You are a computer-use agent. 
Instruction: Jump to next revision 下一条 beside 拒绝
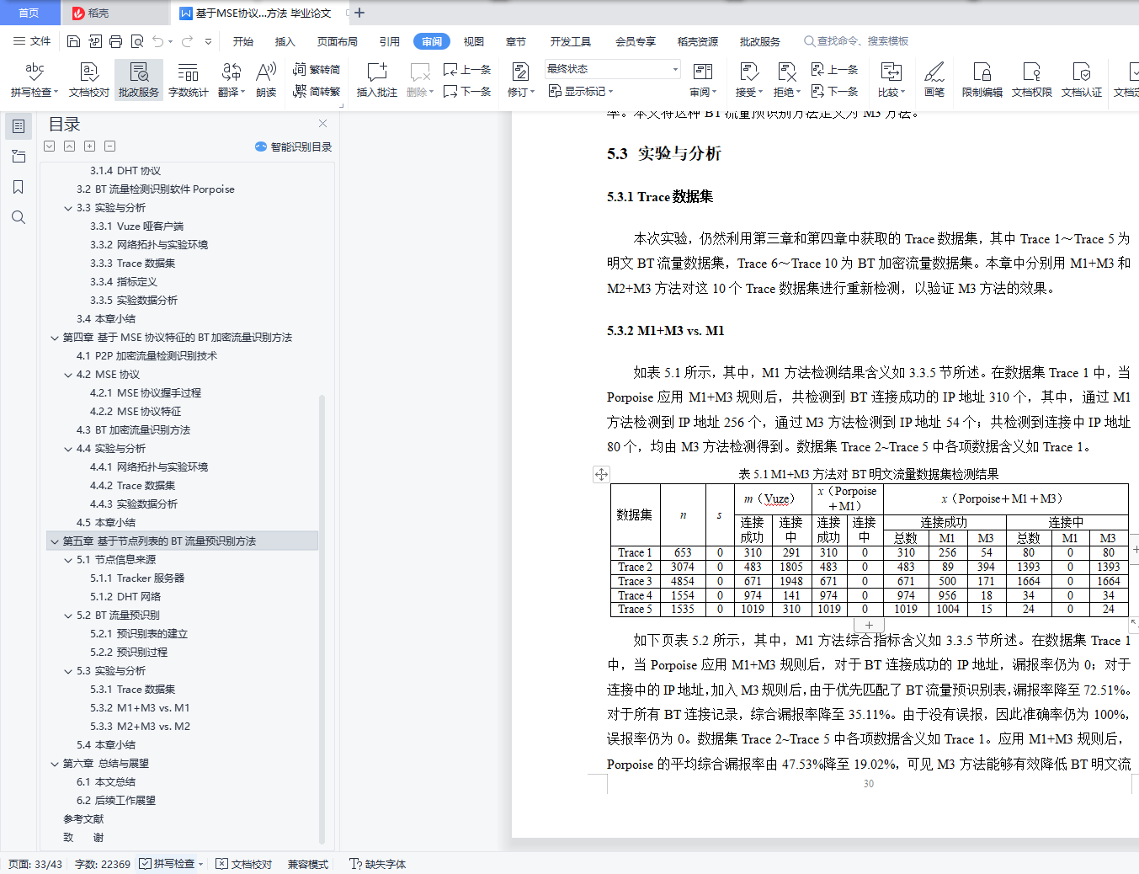pyautogui.click(x=834, y=91)
